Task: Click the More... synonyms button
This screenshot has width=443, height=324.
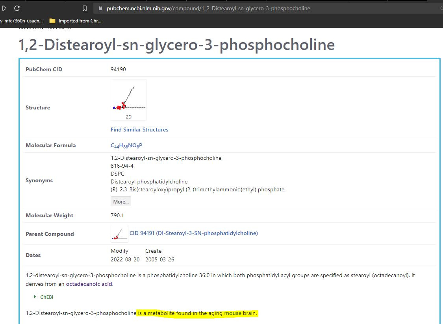Action: point(121,202)
